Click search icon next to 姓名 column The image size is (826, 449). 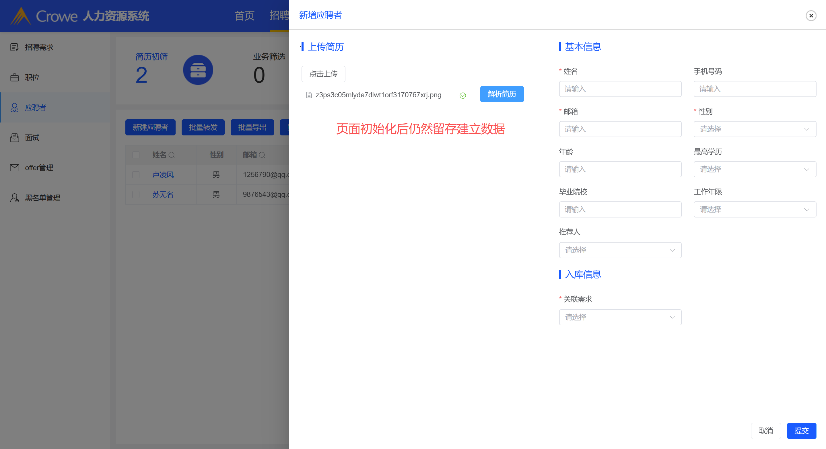[172, 155]
